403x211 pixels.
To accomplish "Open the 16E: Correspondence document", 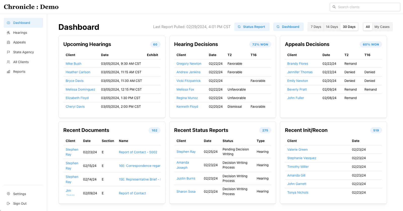I will tap(140, 166).
